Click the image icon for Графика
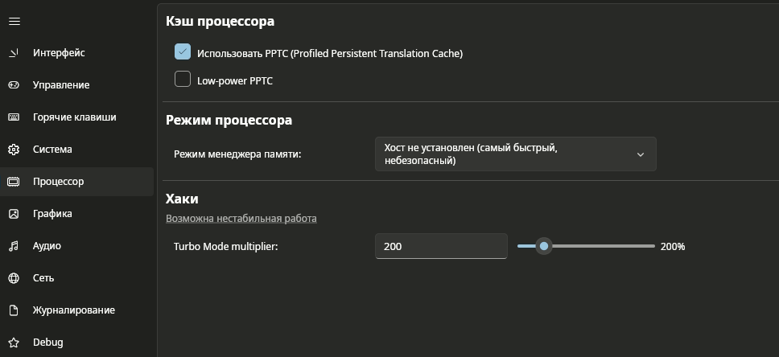Screen dimensions: 779x357 point(14,214)
